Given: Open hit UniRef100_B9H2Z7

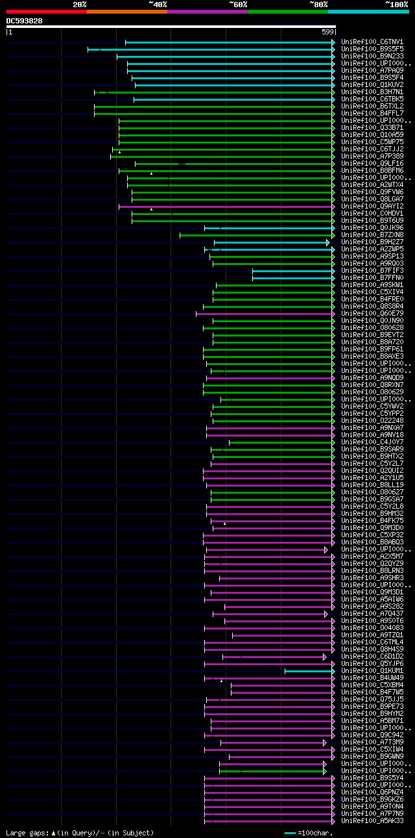Looking at the screenshot, I should pos(372,242).
